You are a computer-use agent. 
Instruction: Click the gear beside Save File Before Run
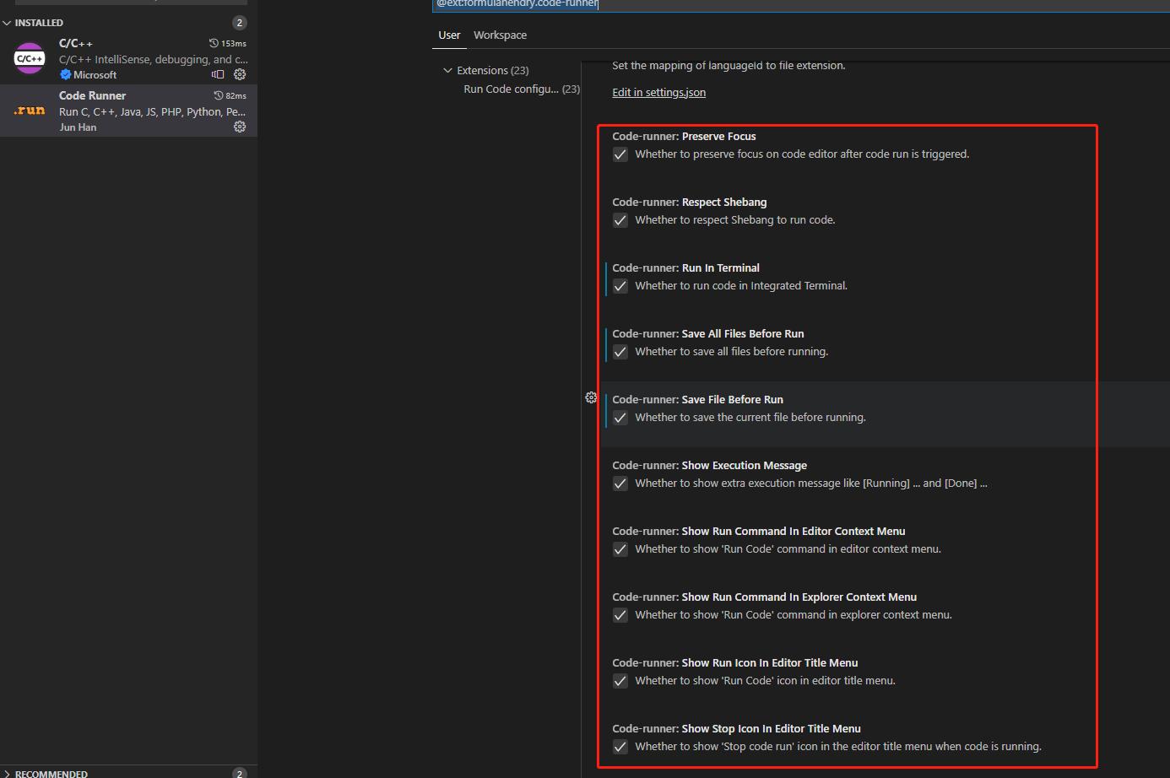click(x=591, y=397)
